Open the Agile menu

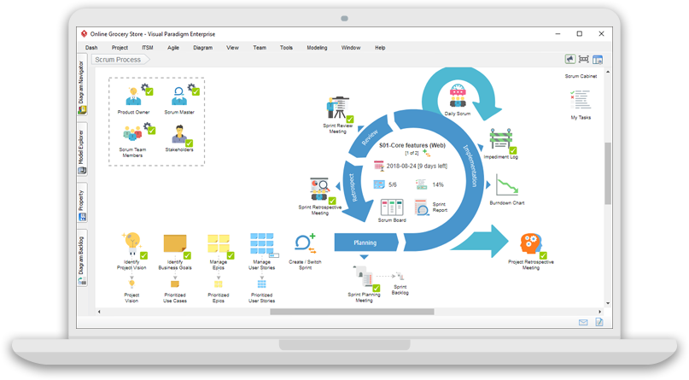click(173, 48)
